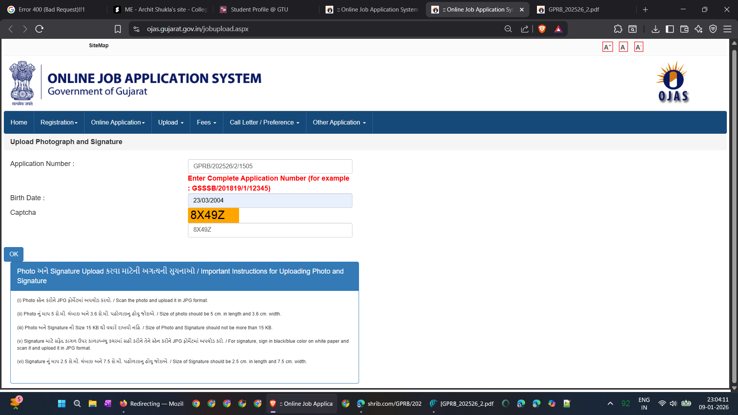The width and height of the screenshot is (738, 415).
Task: Go to the Home menu item
Action: coord(19,122)
